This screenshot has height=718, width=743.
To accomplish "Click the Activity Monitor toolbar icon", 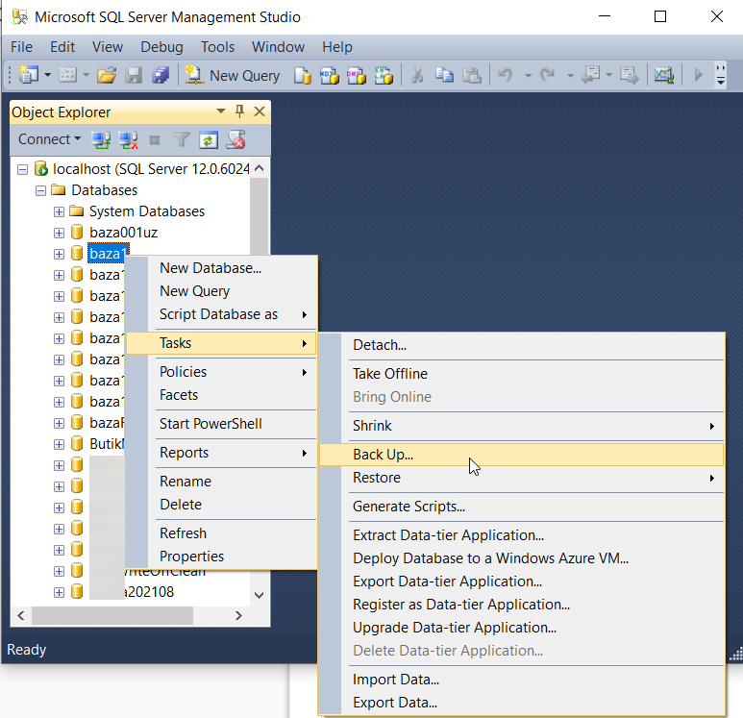I will pyautogui.click(x=664, y=75).
